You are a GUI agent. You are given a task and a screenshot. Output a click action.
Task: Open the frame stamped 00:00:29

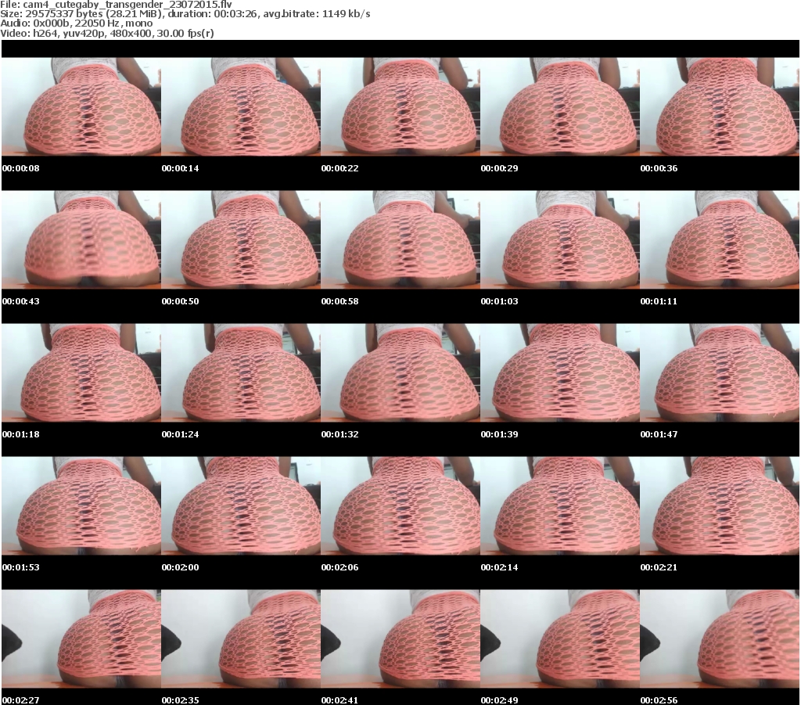560,106
